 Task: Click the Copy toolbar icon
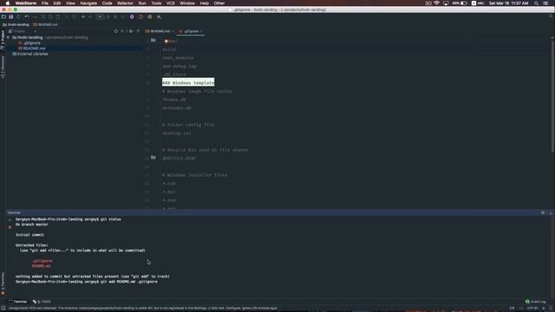coord(50,16)
